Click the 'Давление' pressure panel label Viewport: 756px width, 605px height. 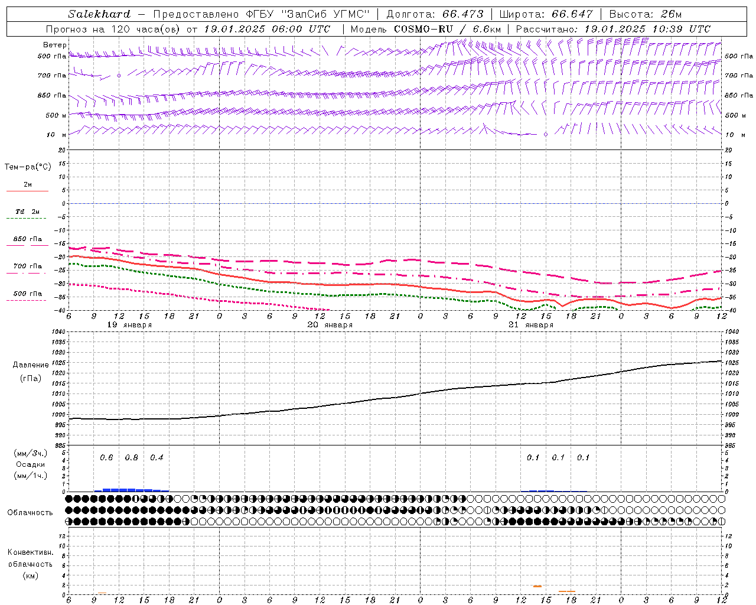[x=31, y=365]
